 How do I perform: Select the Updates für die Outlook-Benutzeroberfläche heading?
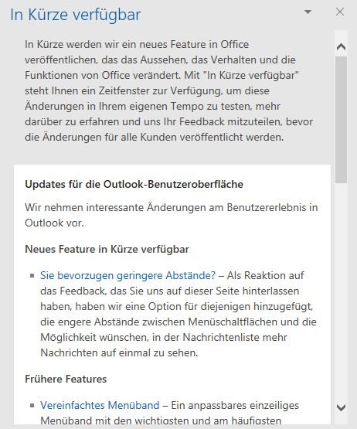(x=134, y=184)
